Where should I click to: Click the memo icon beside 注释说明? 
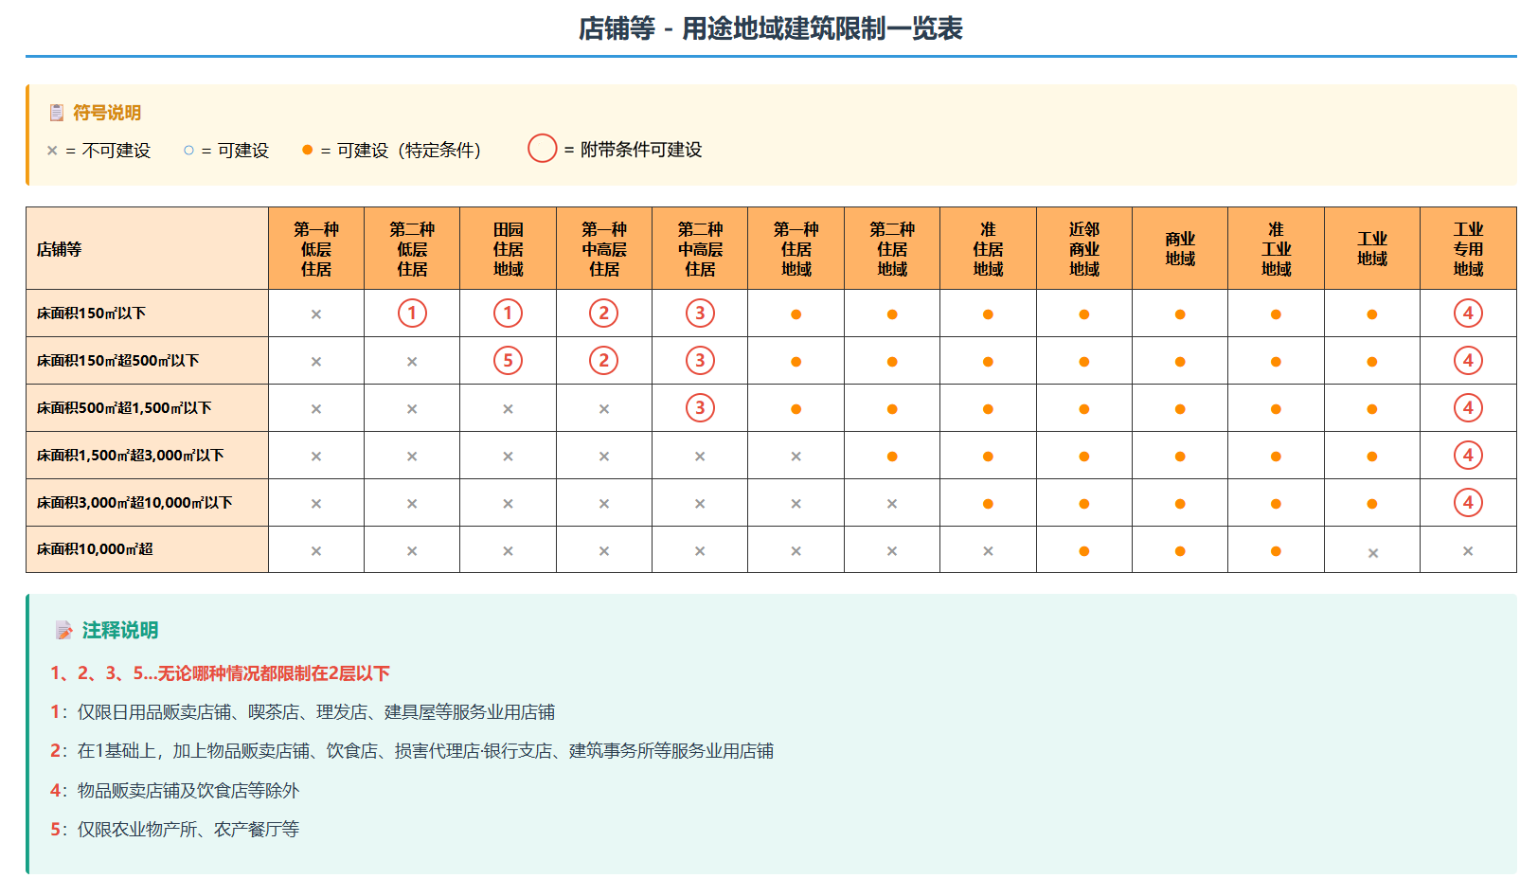point(62,628)
